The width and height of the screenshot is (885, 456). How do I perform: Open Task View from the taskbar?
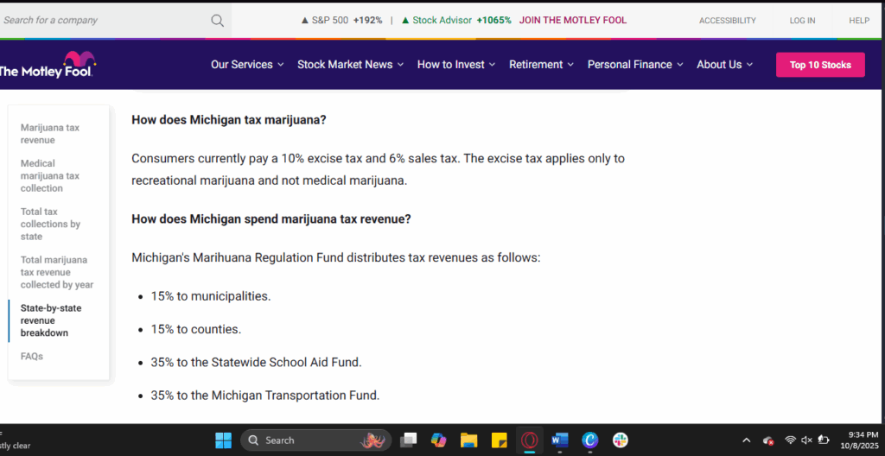pyautogui.click(x=408, y=440)
